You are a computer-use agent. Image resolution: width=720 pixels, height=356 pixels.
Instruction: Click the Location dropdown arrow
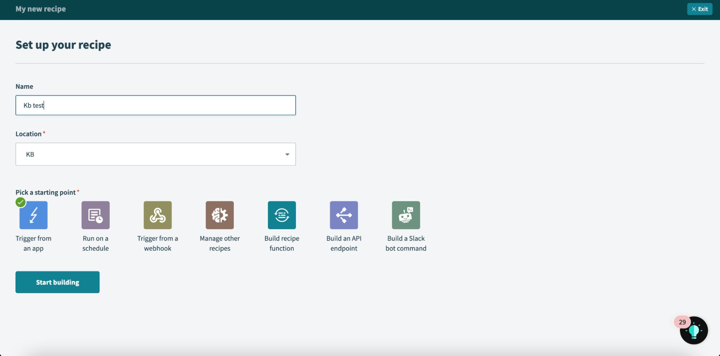[287, 154]
